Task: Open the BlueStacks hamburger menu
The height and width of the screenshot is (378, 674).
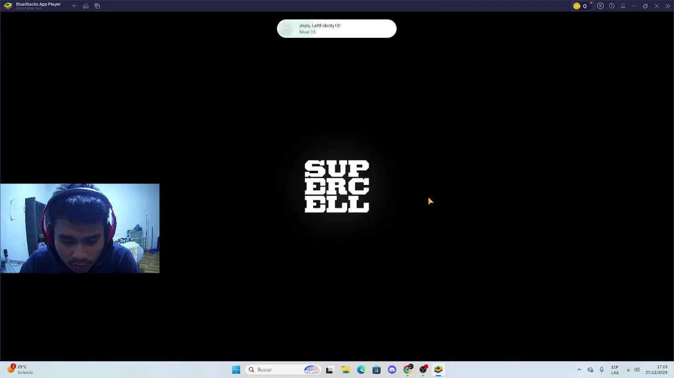Action: click(x=623, y=6)
